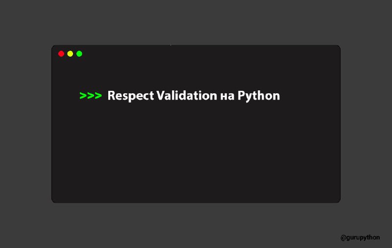Image resolution: width=392 pixels, height=248 pixels.
Task: Click the yellow minimize dot
Action: coord(70,54)
